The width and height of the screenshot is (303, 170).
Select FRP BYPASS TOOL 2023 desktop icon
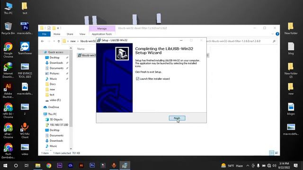click(x=25, y=70)
